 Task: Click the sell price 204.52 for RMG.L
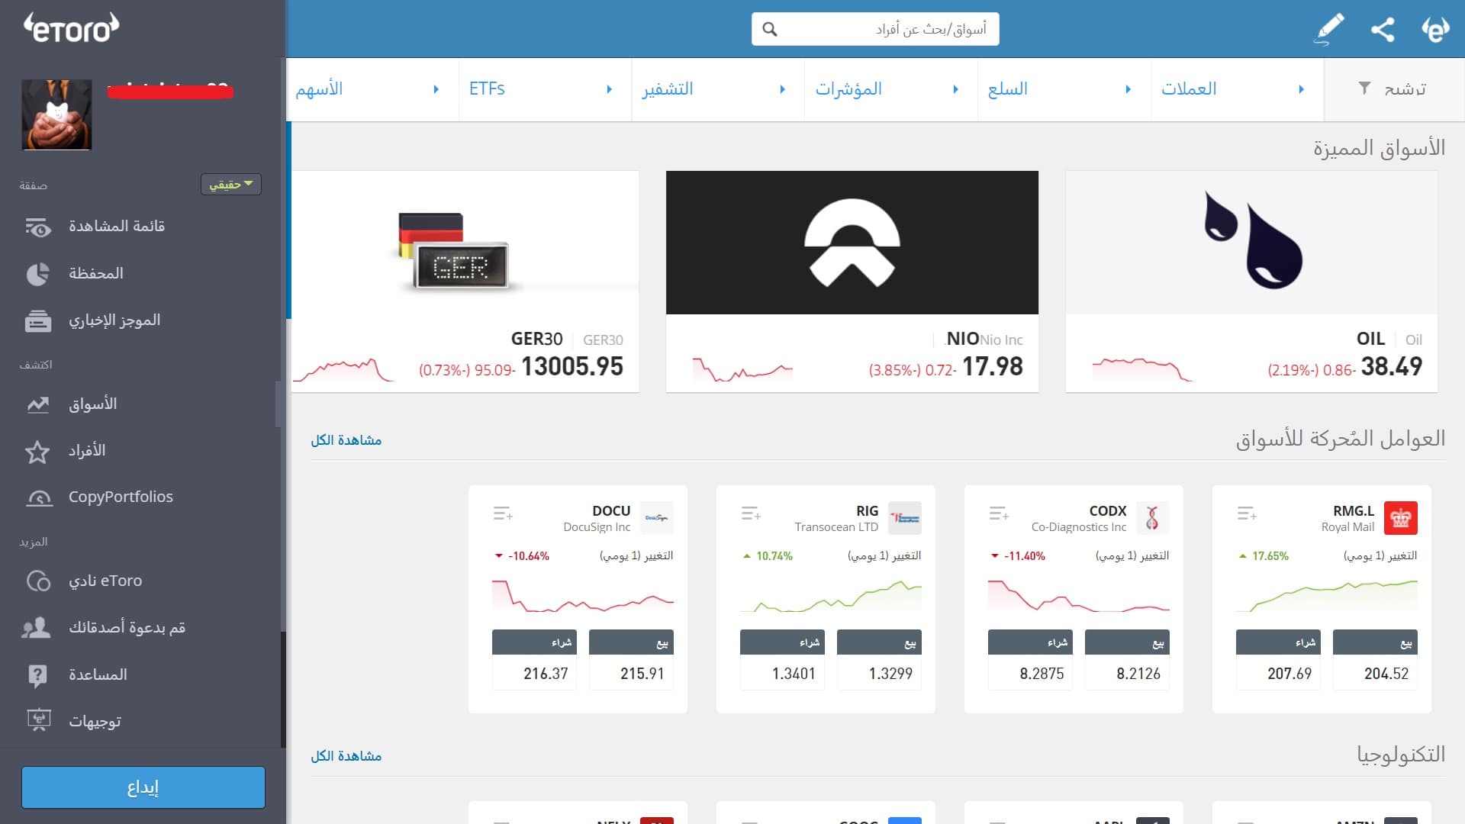pos(1386,673)
